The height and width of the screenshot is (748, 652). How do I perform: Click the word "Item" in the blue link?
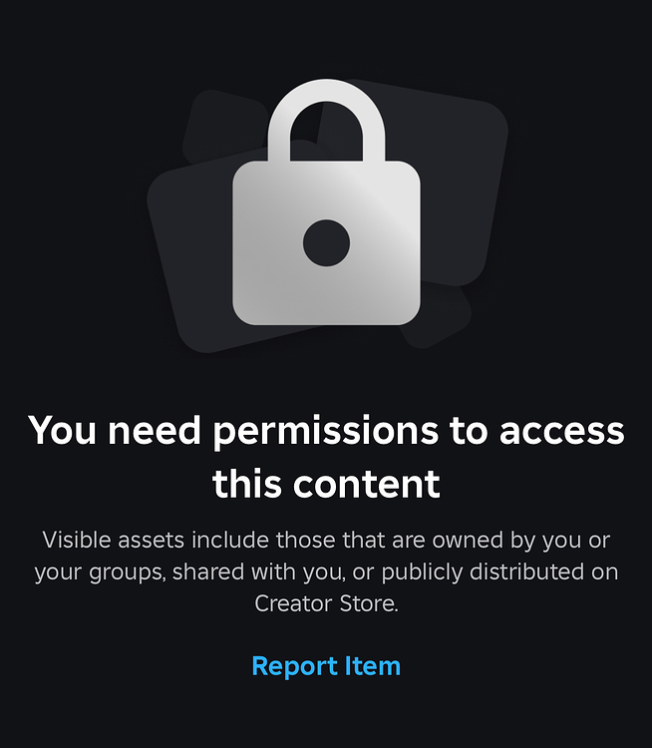pyautogui.click(x=373, y=666)
